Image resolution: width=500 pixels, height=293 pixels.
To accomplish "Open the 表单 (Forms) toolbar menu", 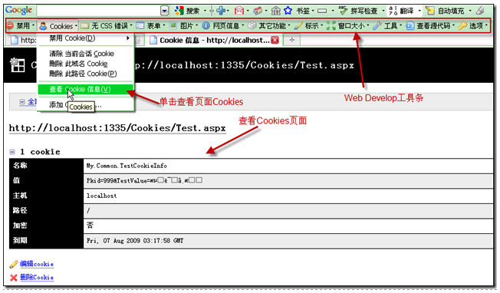I will point(150,26).
